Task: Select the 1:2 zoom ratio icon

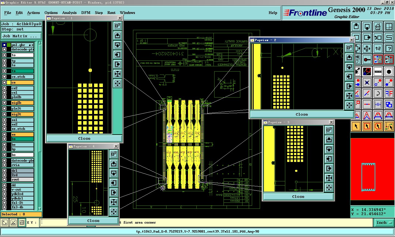Action: pyautogui.click(x=378, y=48)
